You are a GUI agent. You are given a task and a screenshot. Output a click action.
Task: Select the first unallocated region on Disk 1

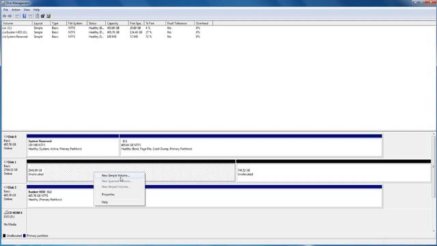tap(131, 170)
